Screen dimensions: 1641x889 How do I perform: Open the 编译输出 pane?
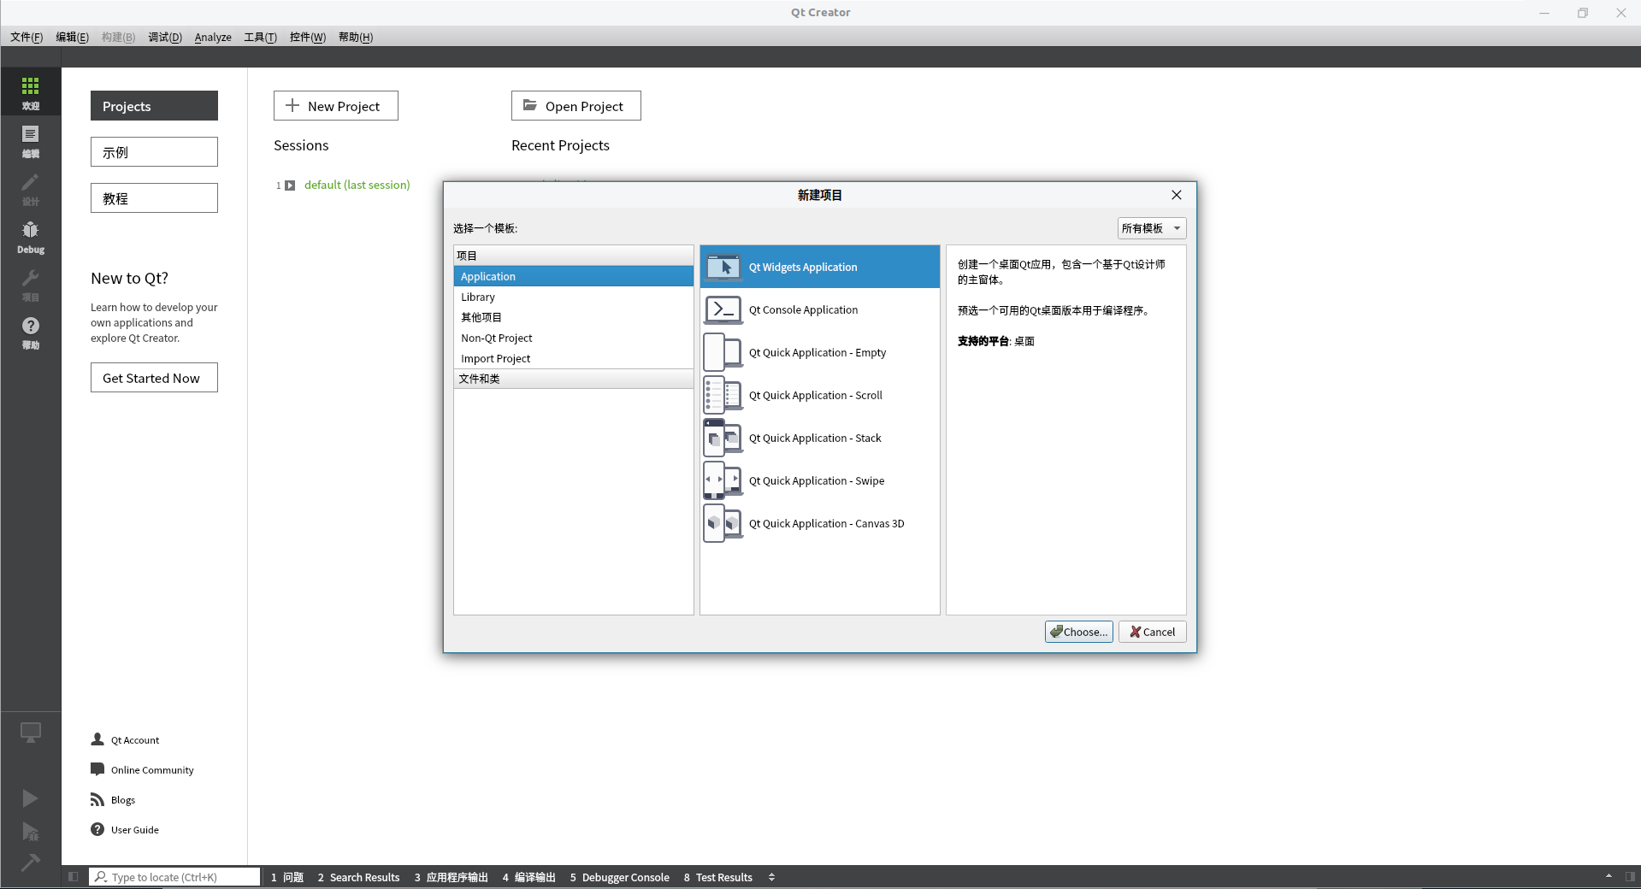(x=529, y=877)
